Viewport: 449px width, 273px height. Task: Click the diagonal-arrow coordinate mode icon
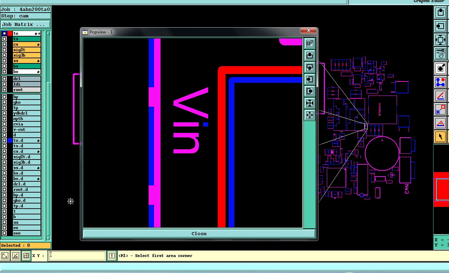coord(5,256)
